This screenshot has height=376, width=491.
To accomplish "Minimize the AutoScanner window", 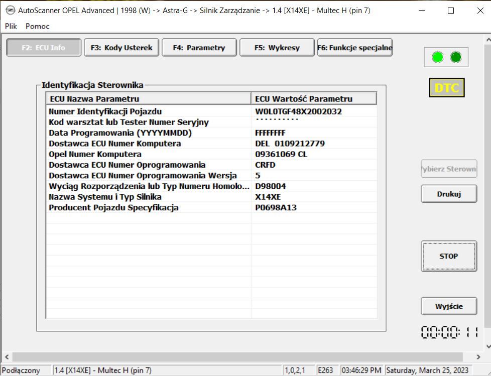I will 422,11.
